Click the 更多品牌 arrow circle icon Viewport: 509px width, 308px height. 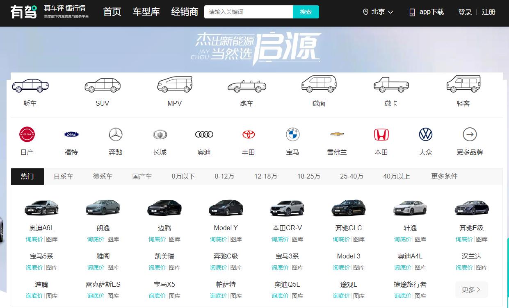point(470,134)
